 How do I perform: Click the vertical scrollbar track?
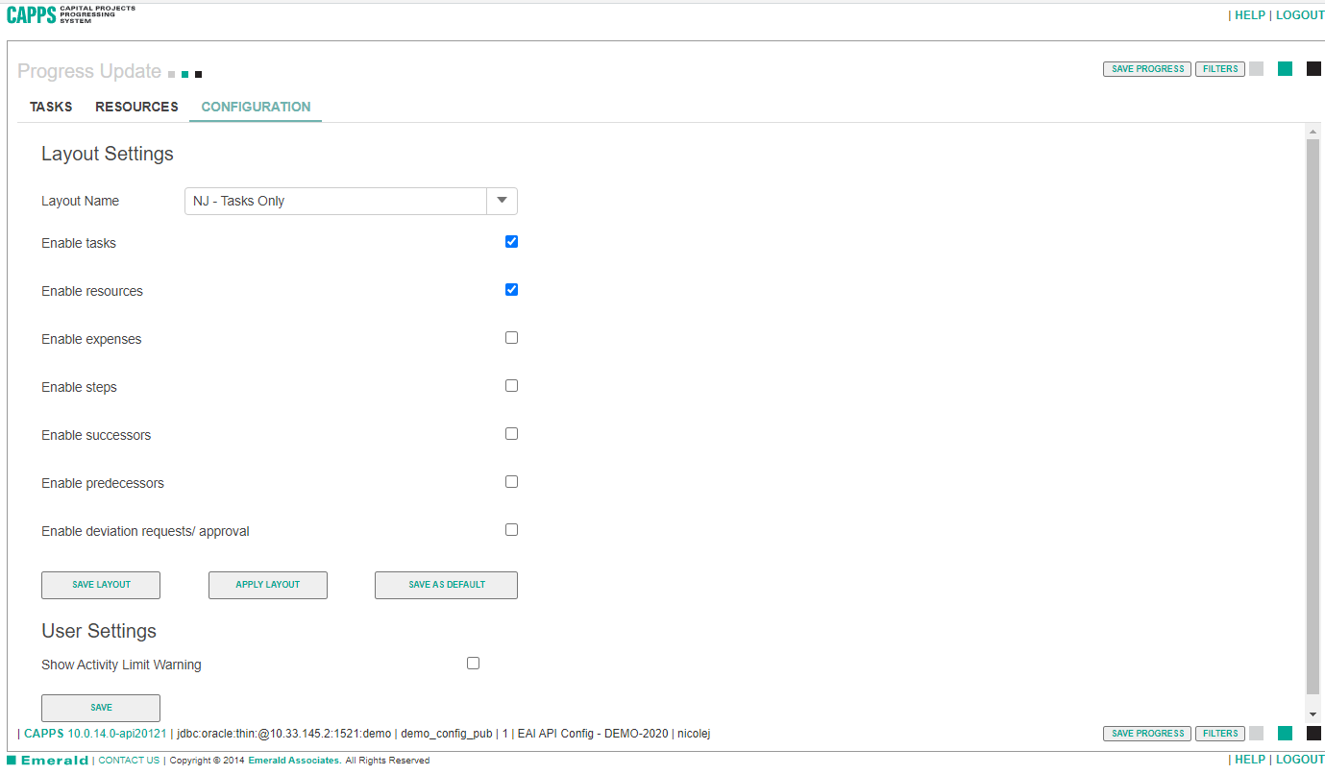1313,413
